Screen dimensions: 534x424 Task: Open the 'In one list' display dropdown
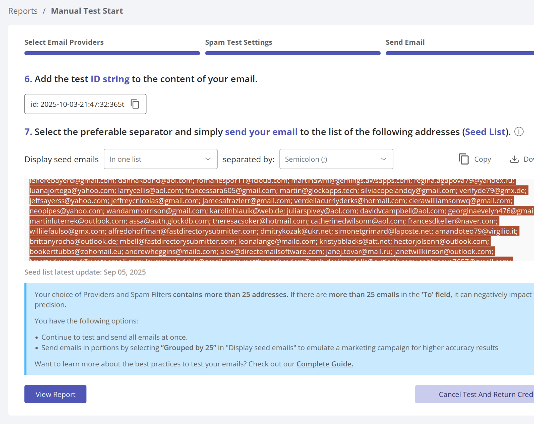[160, 159]
